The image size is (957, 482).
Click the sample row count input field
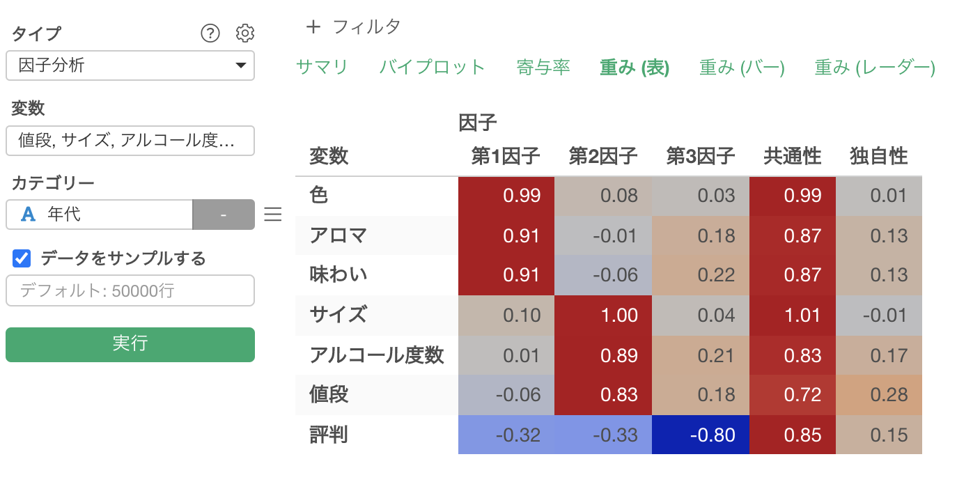[x=130, y=290]
